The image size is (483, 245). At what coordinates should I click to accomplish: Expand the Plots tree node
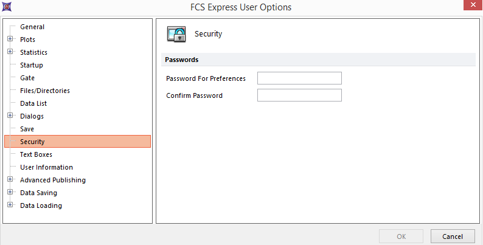[10, 40]
